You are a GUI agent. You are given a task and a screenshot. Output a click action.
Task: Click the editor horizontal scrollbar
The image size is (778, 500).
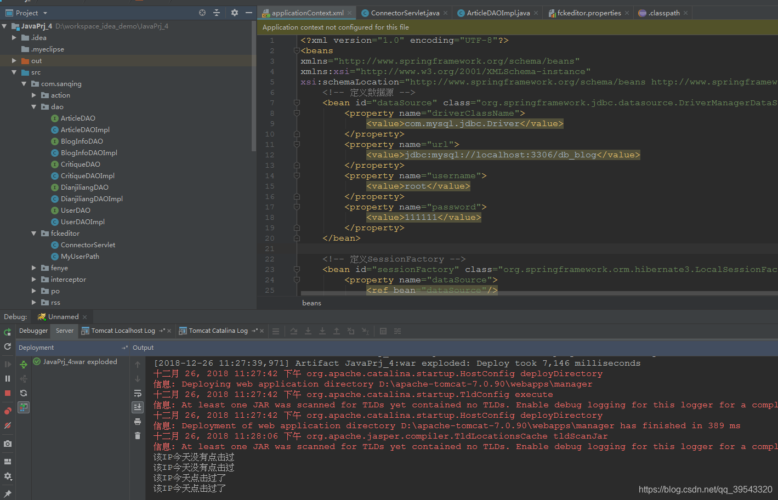(540, 293)
